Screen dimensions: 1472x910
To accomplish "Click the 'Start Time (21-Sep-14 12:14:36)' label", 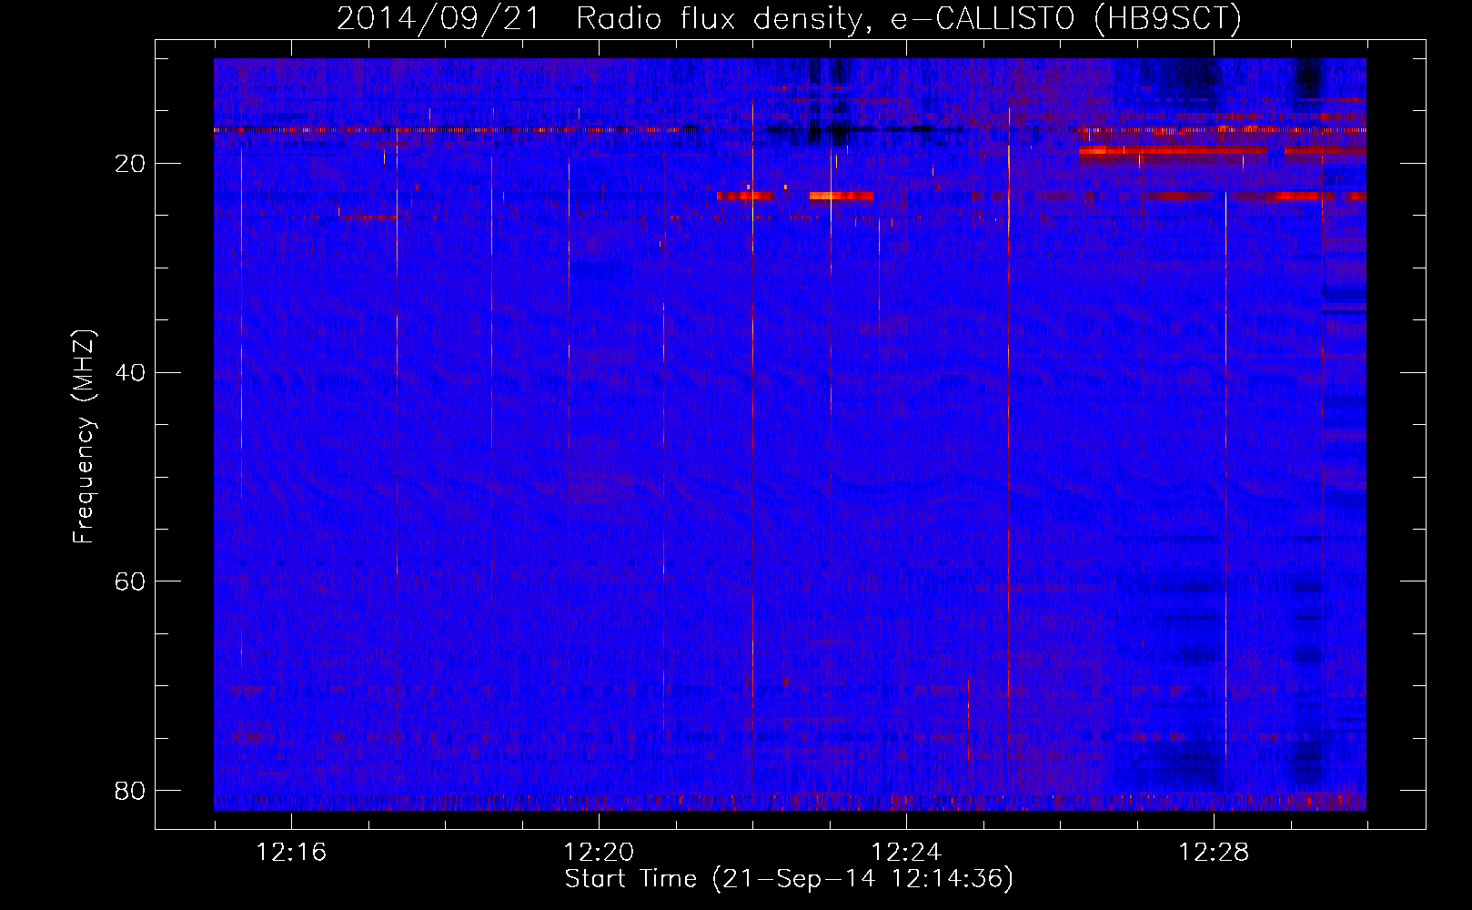I will [x=789, y=879].
